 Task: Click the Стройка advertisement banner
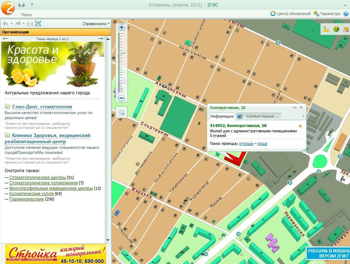pos(56,254)
